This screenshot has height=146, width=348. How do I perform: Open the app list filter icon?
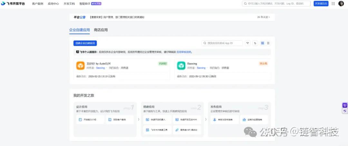click(x=248, y=43)
